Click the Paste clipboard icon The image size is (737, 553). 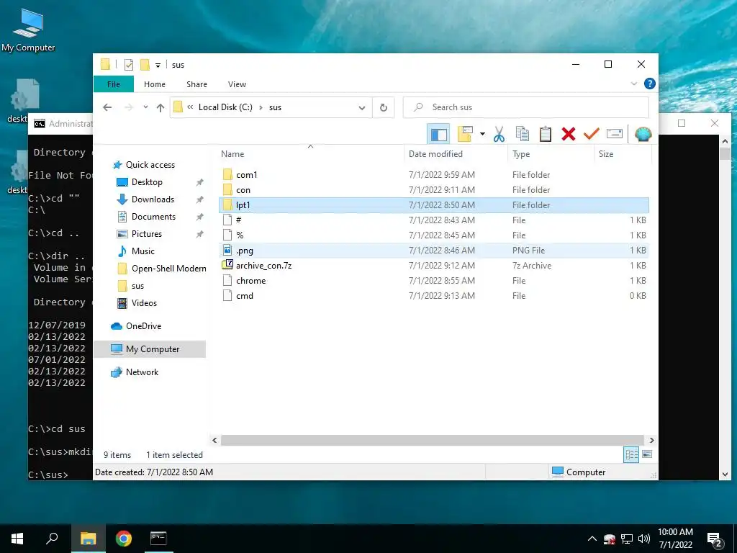546,134
